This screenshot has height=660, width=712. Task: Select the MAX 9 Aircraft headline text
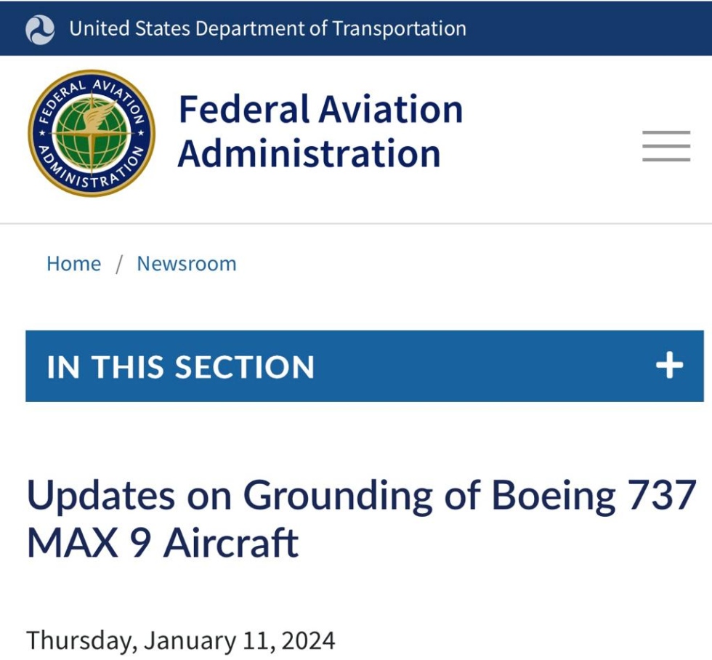(163, 543)
